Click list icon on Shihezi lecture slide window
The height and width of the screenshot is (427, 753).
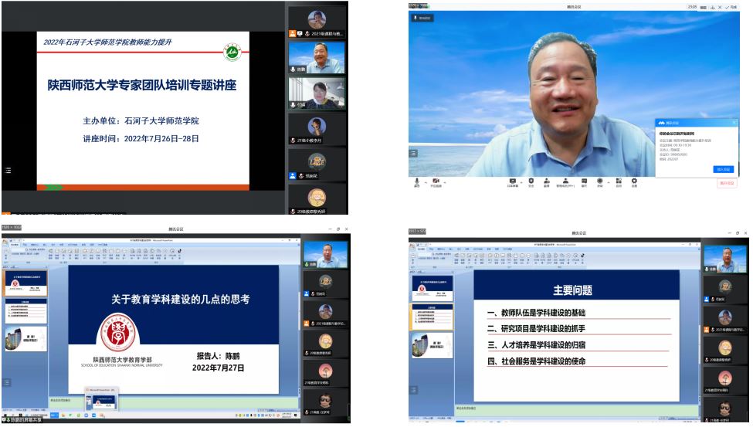pos(8,170)
